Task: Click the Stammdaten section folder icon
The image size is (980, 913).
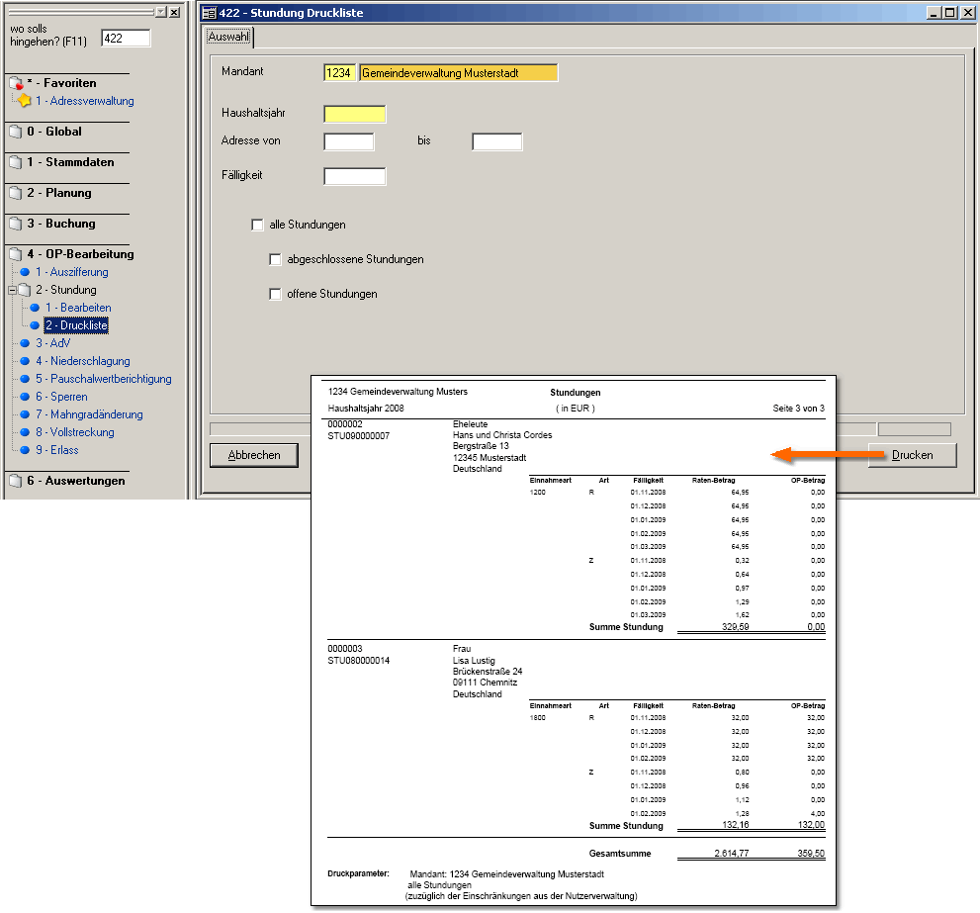Action: pos(15,162)
